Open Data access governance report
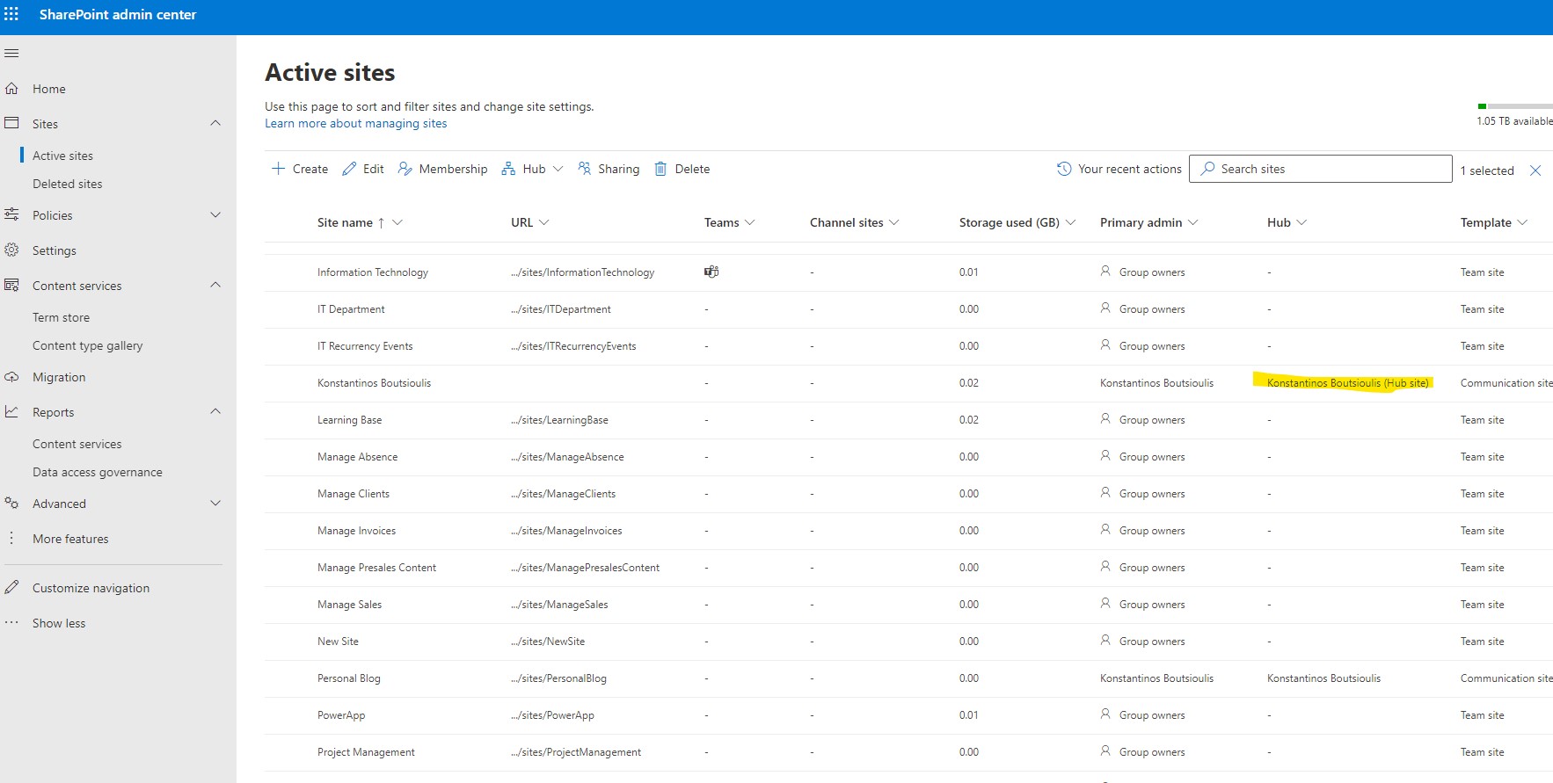 [x=97, y=472]
